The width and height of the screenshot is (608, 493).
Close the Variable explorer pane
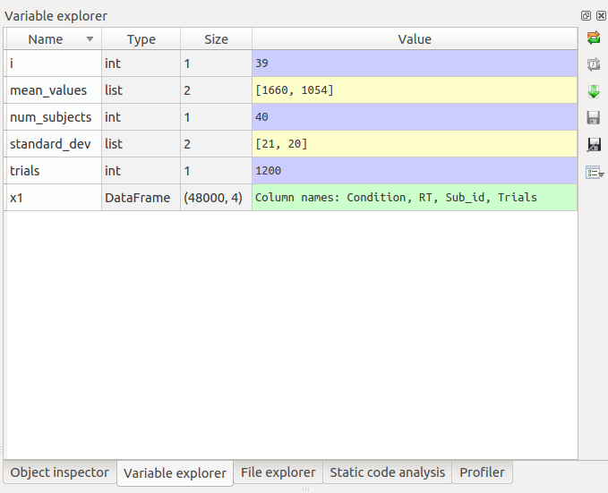click(601, 15)
